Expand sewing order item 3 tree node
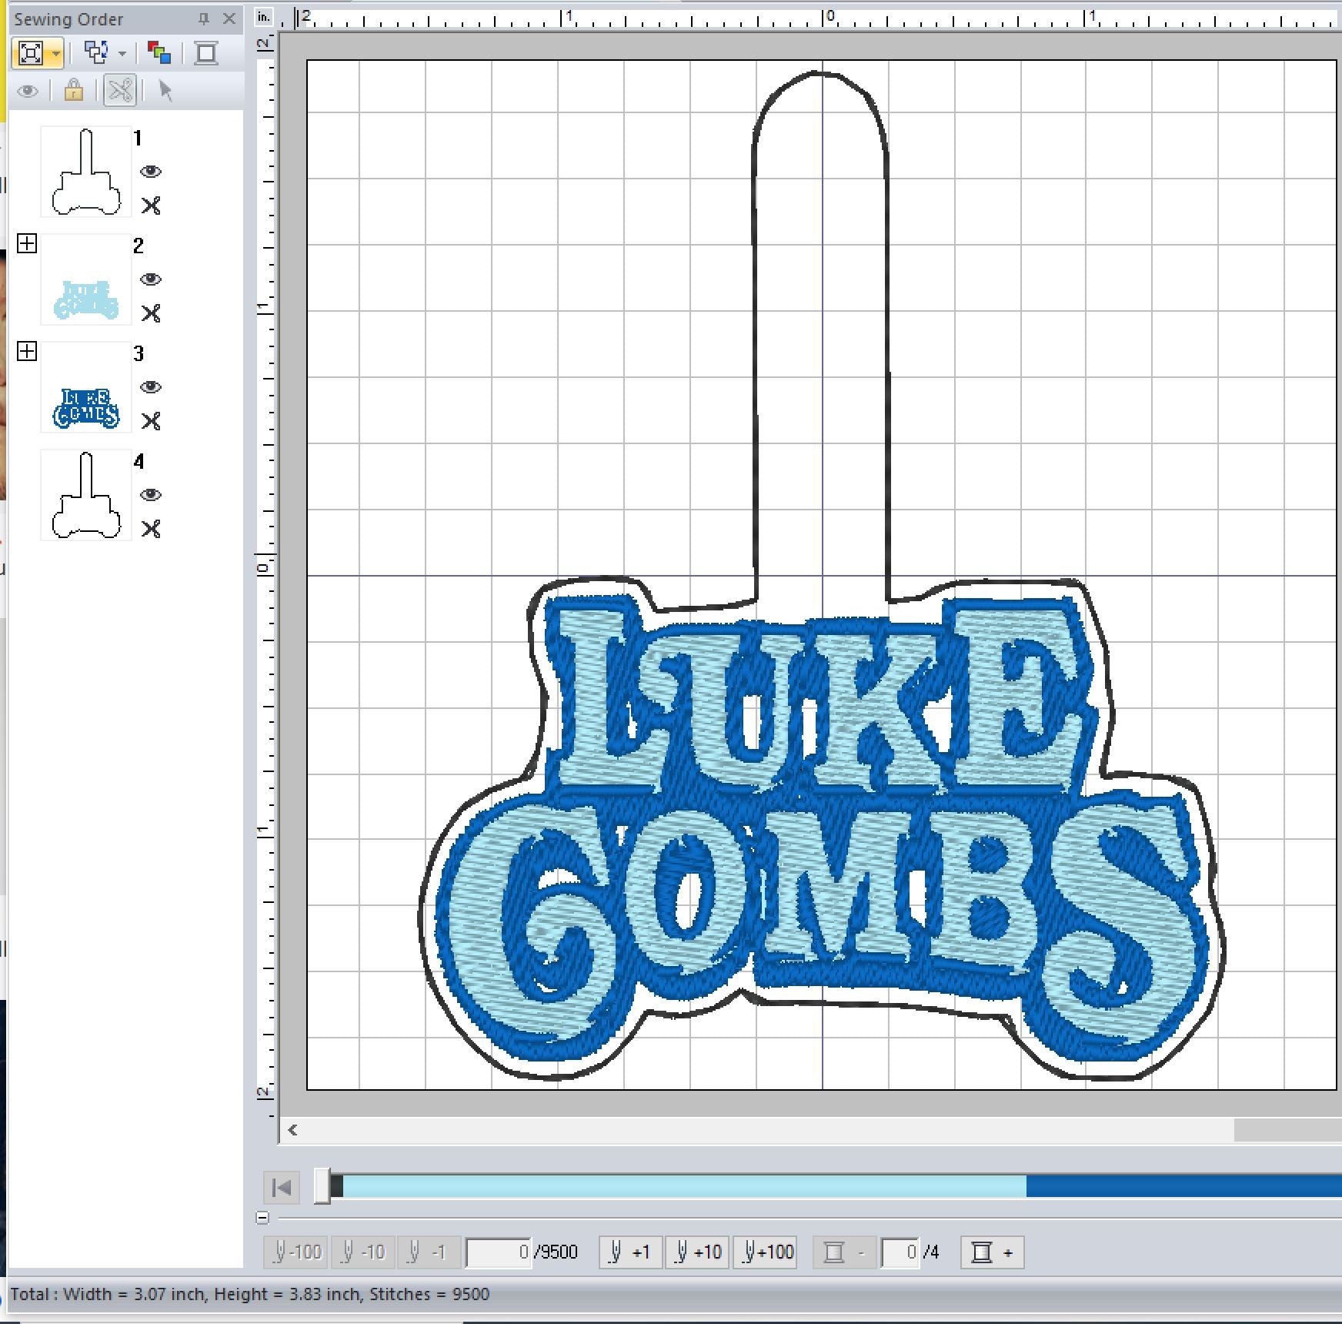Image resolution: width=1342 pixels, height=1324 pixels. click(27, 352)
